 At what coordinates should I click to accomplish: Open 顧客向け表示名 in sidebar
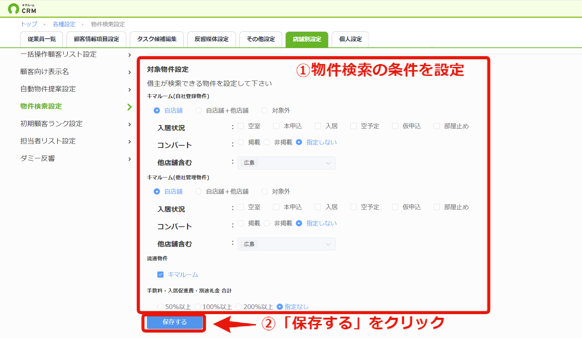coord(44,72)
